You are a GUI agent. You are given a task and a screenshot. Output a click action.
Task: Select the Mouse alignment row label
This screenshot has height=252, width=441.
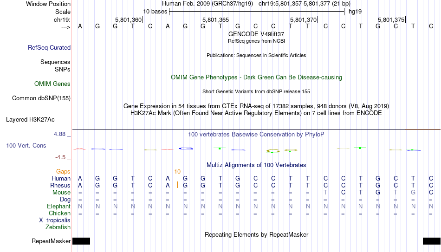(61, 193)
